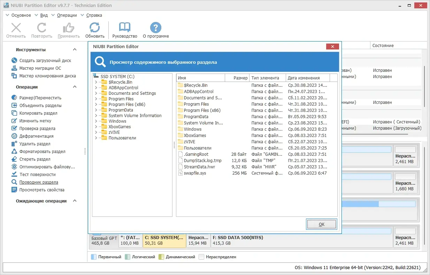Close the partition explorer dialog
The height and width of the screenshot is (275, 430).
(x=332, y=46)
